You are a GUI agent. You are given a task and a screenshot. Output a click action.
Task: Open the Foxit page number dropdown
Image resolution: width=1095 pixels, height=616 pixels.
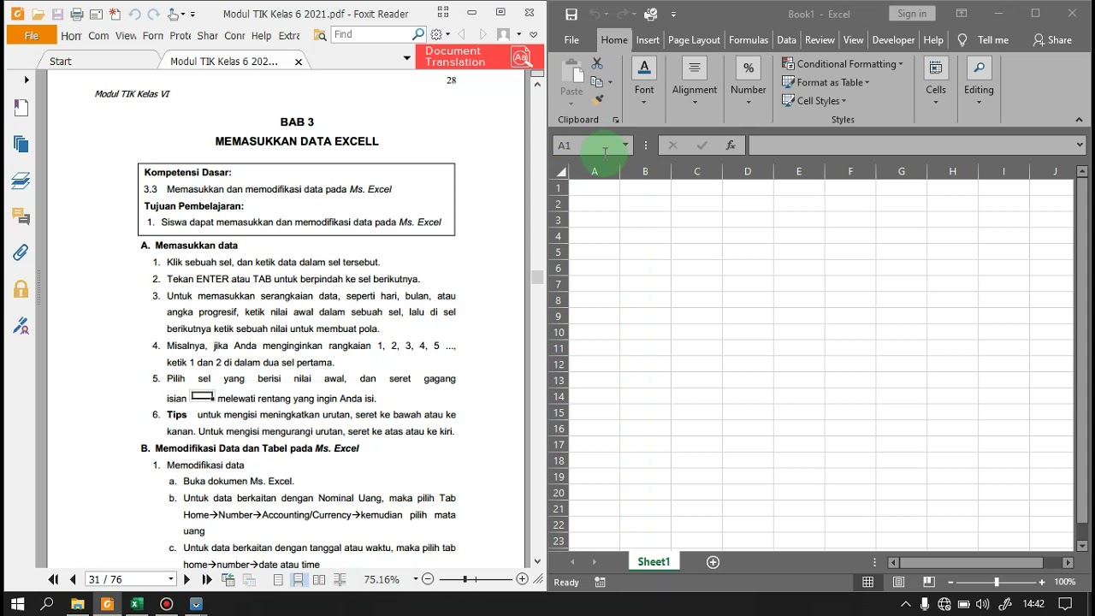171,579
